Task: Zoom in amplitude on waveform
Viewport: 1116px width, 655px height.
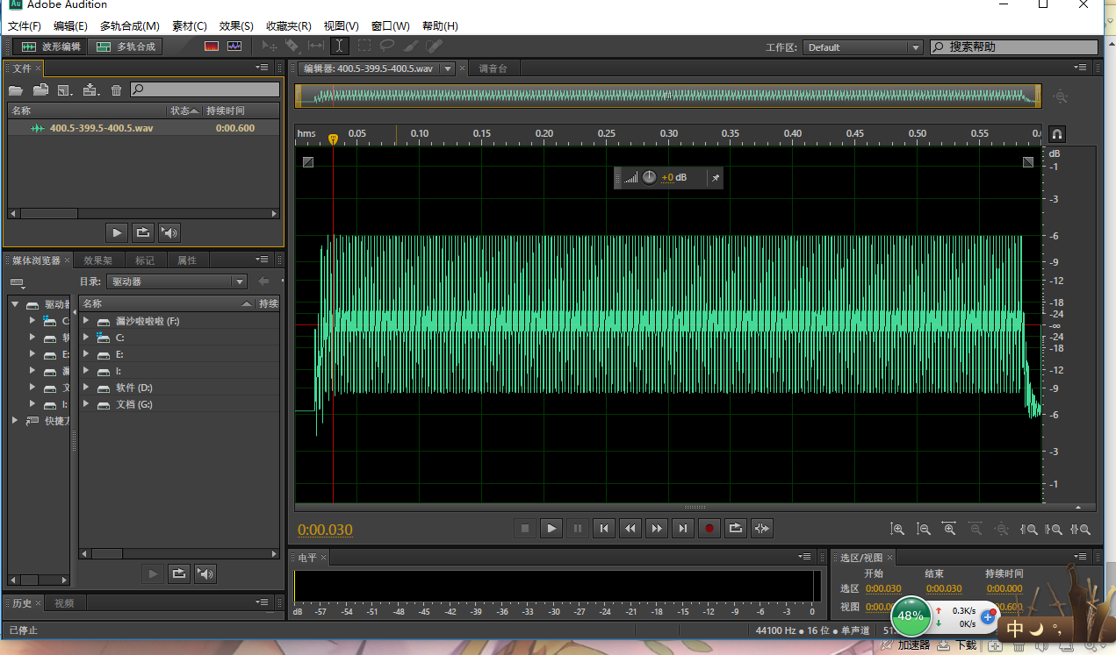Action: (896, 529)
